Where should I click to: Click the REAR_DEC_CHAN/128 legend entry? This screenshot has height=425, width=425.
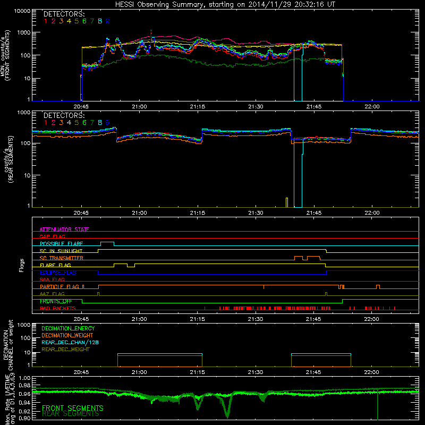pos(70,342)
